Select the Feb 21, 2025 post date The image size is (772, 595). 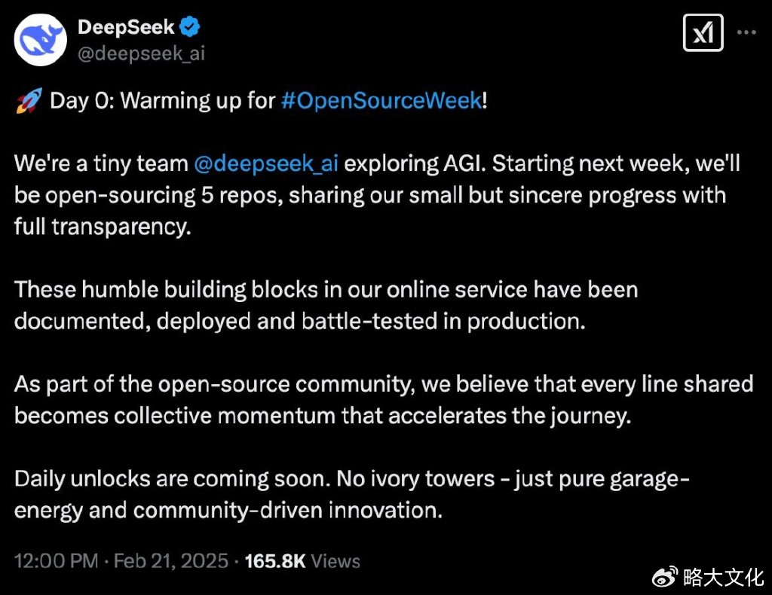[173, 561]
